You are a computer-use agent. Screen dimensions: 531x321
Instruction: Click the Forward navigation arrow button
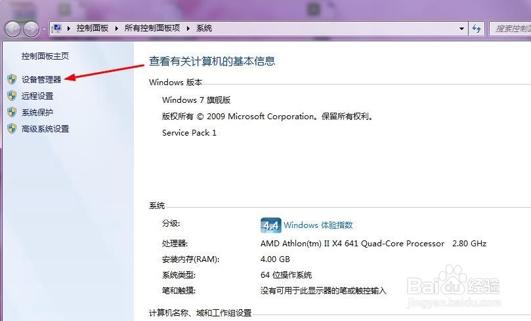click(x=31, y=29)
